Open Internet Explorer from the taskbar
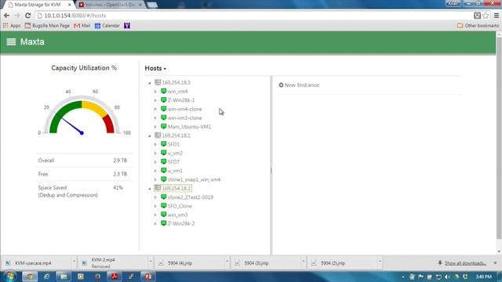Viewport: 502px width, 282px height. [47, 277]
